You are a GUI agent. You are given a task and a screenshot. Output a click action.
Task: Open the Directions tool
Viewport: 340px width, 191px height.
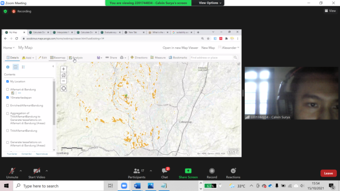click(x=139, y=58)
